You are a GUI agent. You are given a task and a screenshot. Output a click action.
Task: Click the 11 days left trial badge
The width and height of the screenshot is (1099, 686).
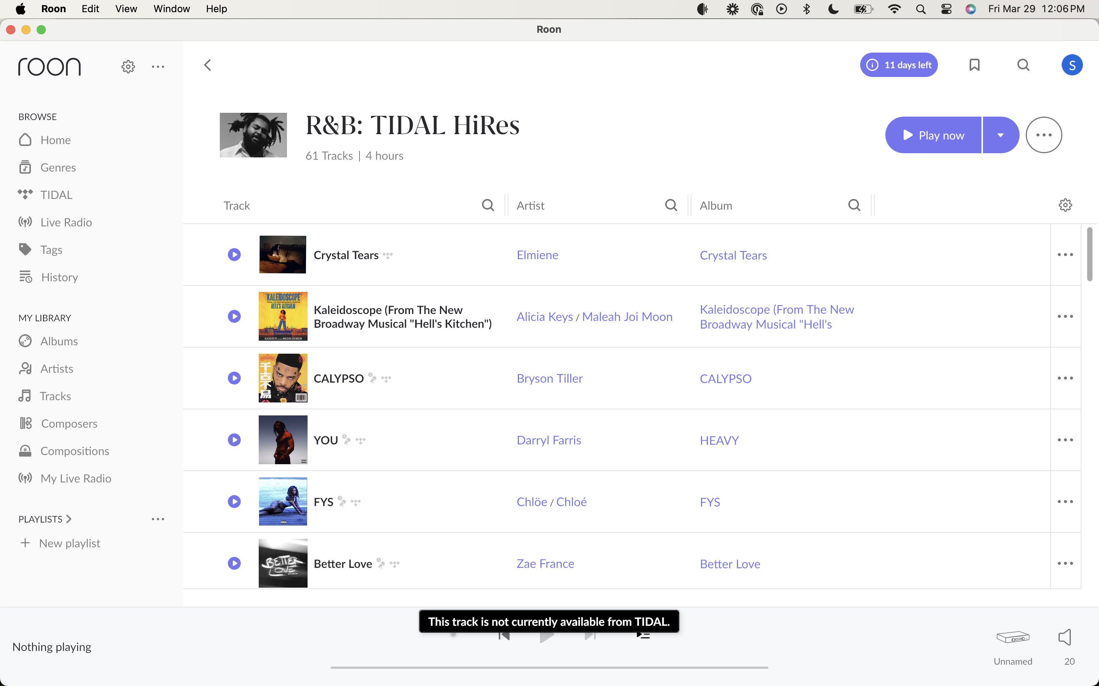[899, 65]
